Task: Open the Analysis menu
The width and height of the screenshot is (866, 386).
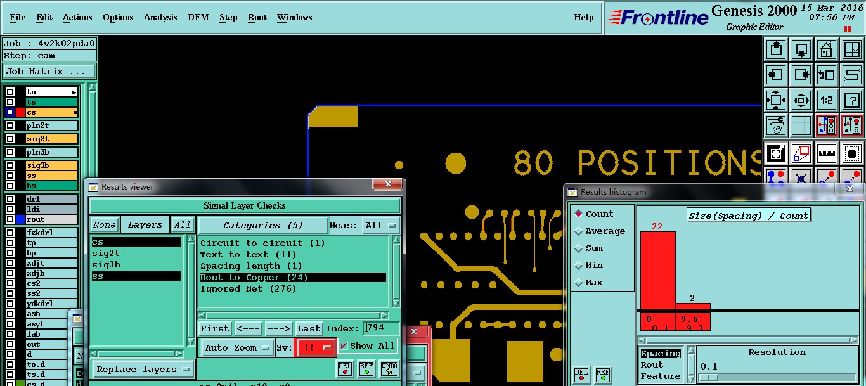Action: pos(160,17)
